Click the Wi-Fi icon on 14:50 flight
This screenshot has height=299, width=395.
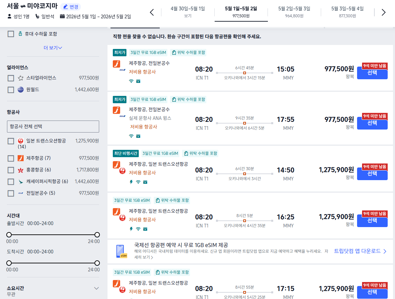tap(138, 182)
